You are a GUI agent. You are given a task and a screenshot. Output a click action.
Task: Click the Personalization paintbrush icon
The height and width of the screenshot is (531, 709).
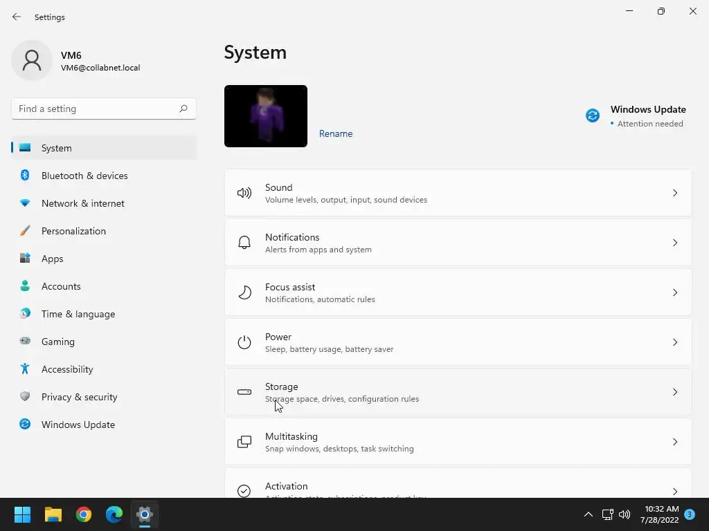pos(25,231)
